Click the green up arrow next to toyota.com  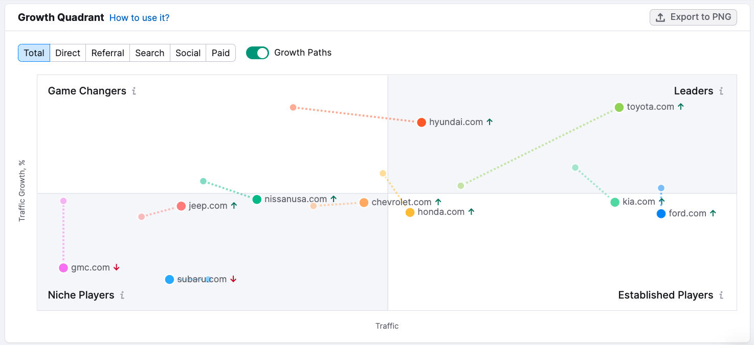tap(681, 107)
